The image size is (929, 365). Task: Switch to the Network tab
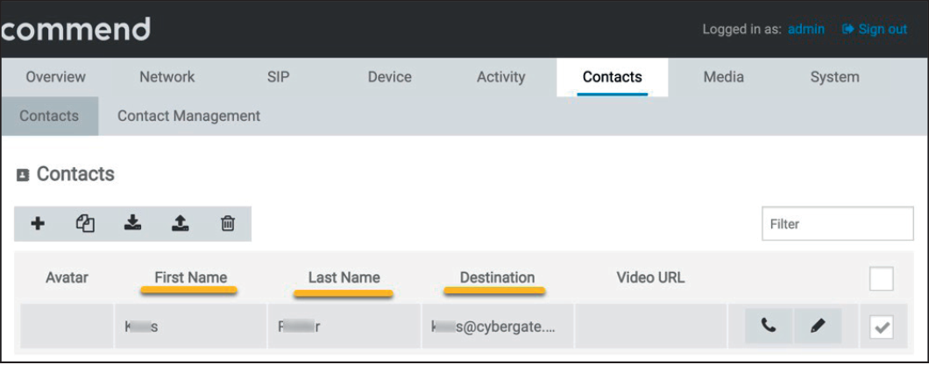[x=167, y=77]
